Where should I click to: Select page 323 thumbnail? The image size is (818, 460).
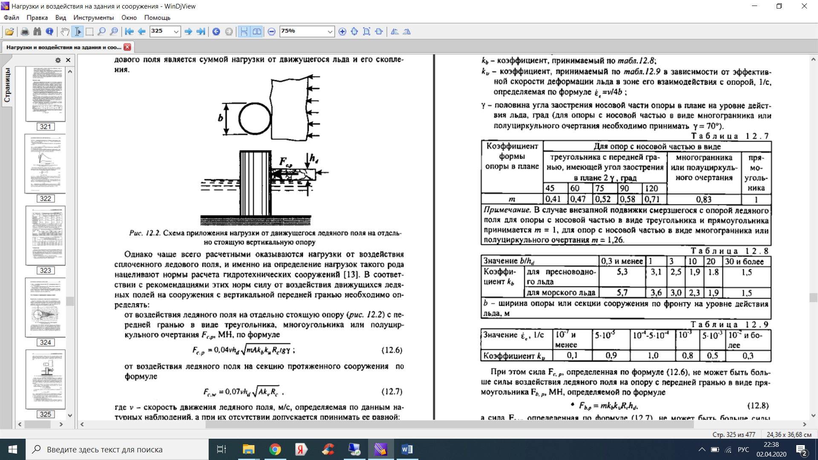(45, 236)
